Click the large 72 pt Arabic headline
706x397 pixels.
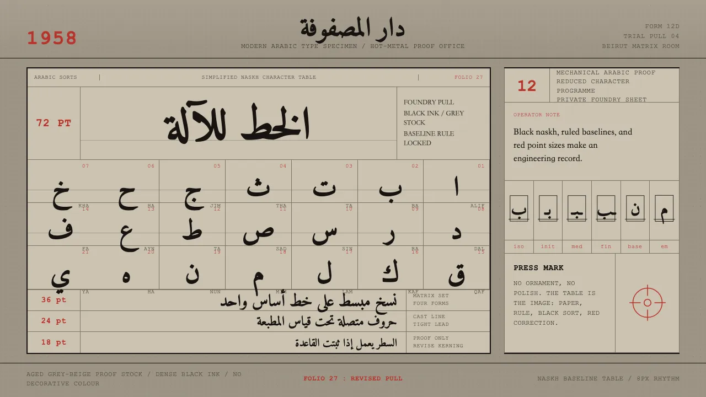238,123
